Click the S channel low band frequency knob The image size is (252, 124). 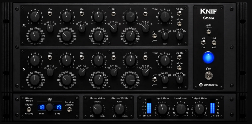(35, 80)
